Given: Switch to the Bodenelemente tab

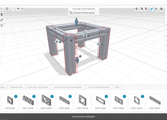Looking at the screenshot, I should [x=17, y=87].
